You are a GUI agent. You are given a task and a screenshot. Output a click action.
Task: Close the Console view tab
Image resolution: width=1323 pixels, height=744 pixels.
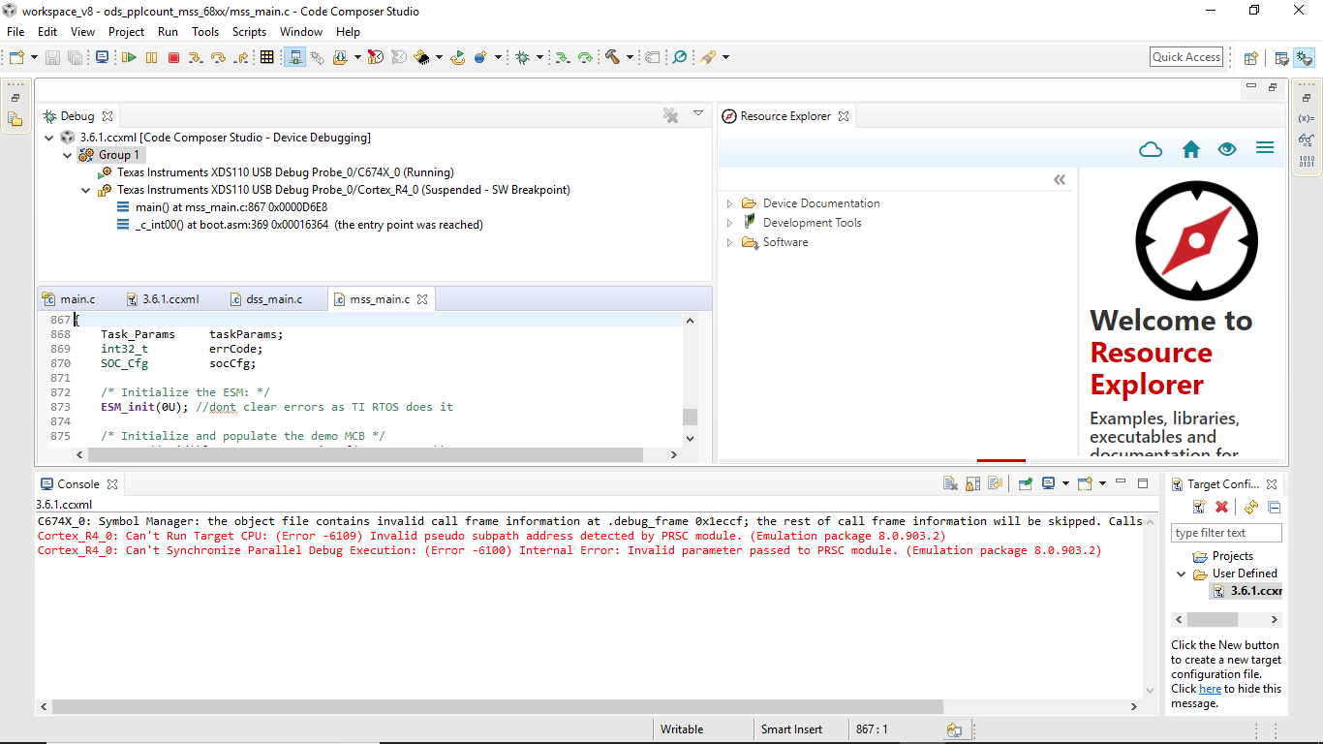[x=111, y=484]
